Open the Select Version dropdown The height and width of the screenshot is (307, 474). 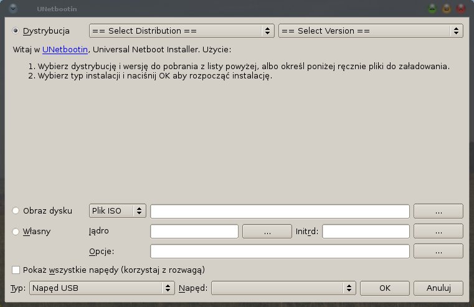pyautogui.click(x=371, y=31)
